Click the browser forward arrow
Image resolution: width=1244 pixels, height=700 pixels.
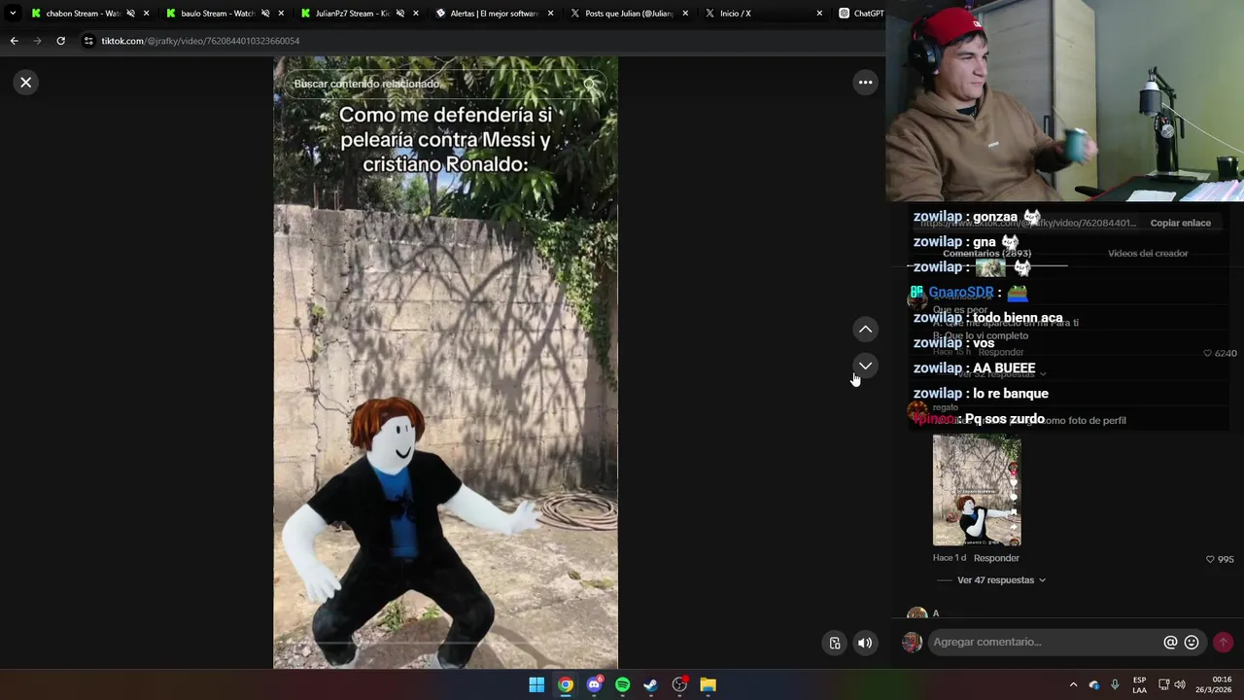37,41
